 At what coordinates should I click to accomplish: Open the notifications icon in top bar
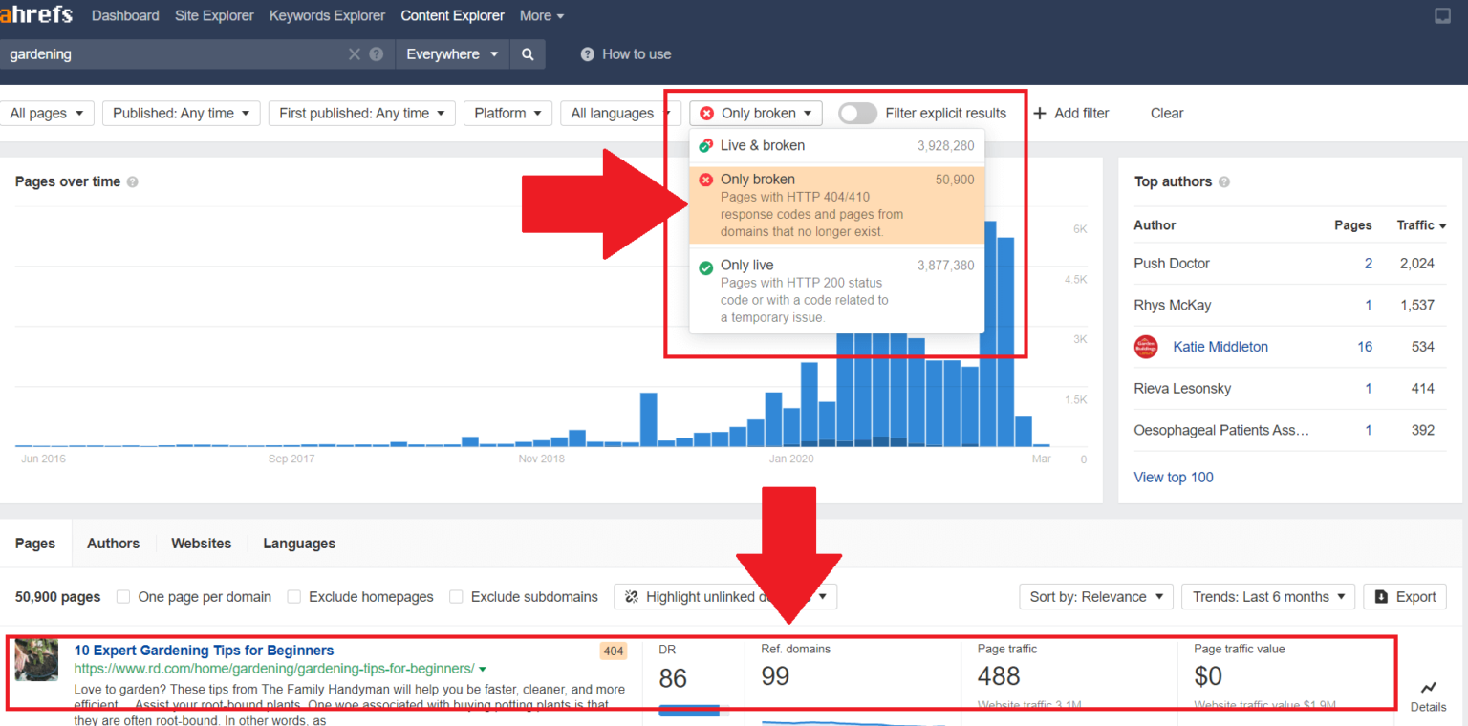[x=1442, y=15]
